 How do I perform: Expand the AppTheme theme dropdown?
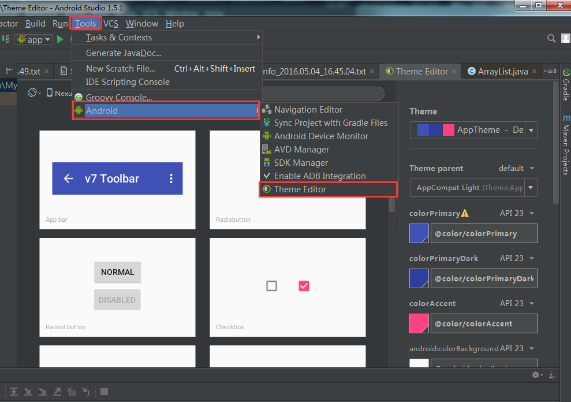[x=531, y=130]
